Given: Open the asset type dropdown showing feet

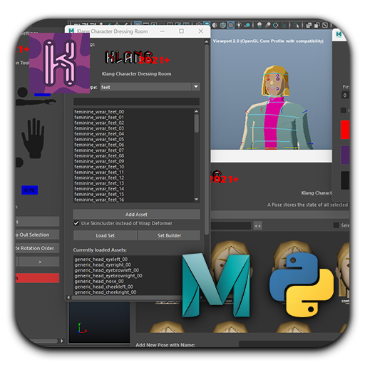Looking at the screenshot, I should 150,87.
